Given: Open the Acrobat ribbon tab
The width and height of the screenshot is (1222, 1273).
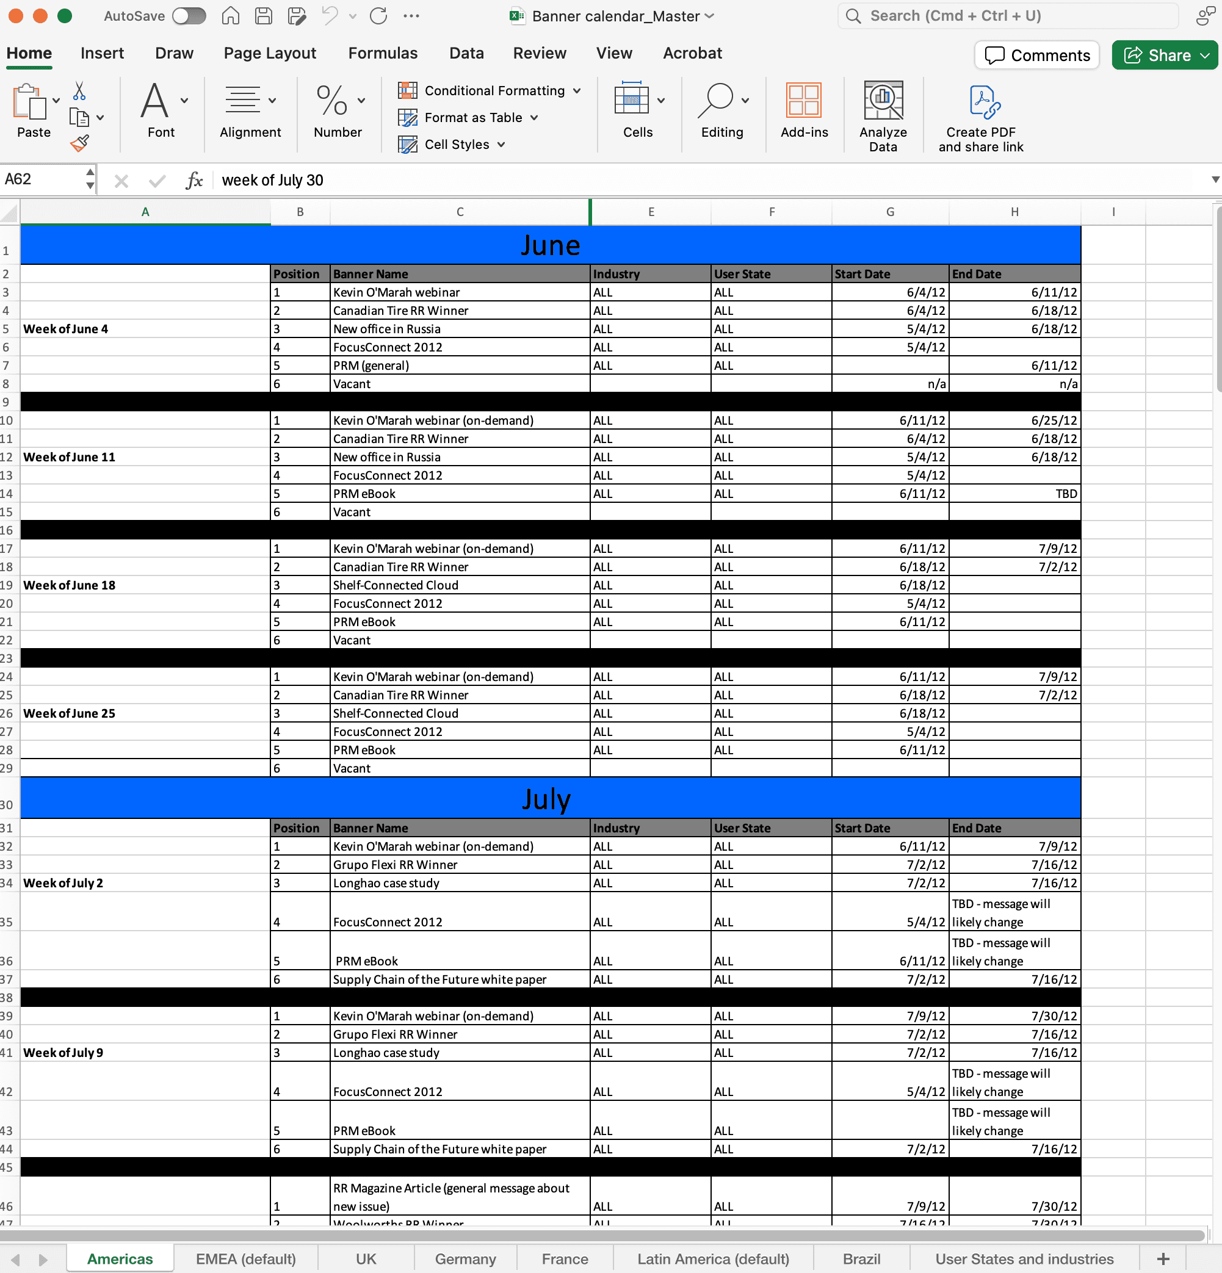Looking at the screenshot, I should point(692,53).
